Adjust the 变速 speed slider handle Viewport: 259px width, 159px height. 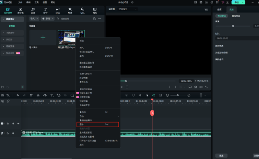coord(233,26)
